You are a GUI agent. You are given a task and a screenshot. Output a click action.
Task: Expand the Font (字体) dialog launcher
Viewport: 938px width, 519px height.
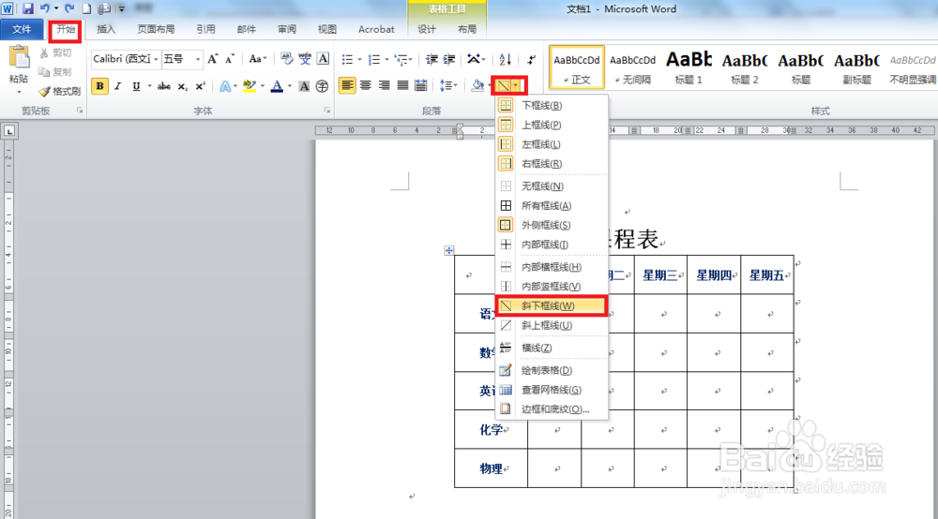[x=327, y=111]
